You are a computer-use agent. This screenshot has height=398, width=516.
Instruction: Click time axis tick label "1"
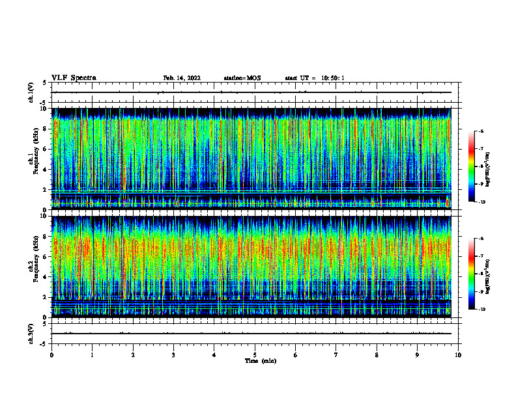[x=92, y=355]
